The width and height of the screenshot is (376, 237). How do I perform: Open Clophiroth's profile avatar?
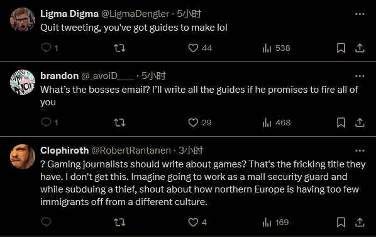[x=23, y=157]
